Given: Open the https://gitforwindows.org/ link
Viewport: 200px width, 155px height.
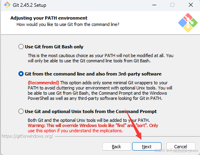Looking at the screenshot, I should pyautogui.click(x=27, y=136).
